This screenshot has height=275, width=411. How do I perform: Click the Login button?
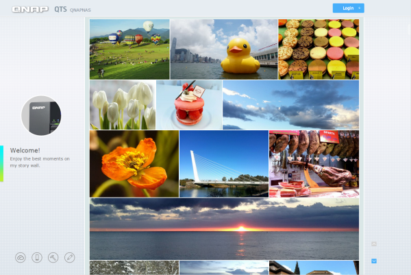coord(348,8)
